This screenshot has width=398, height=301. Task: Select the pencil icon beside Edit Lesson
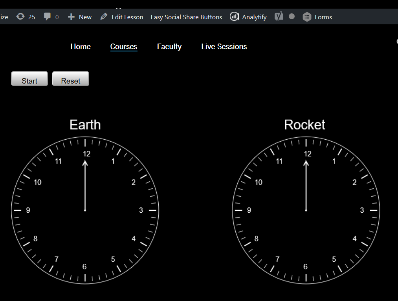[x=104, y=16]
